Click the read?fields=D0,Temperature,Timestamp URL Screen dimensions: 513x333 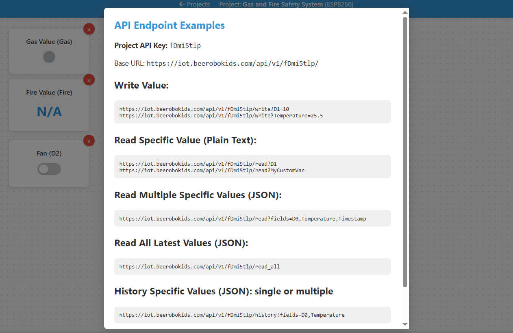click(243, 218)
